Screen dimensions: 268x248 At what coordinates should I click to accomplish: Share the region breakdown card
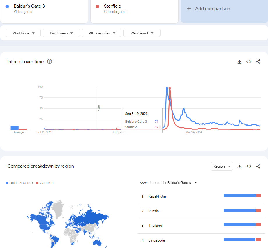tap(258, 166)
